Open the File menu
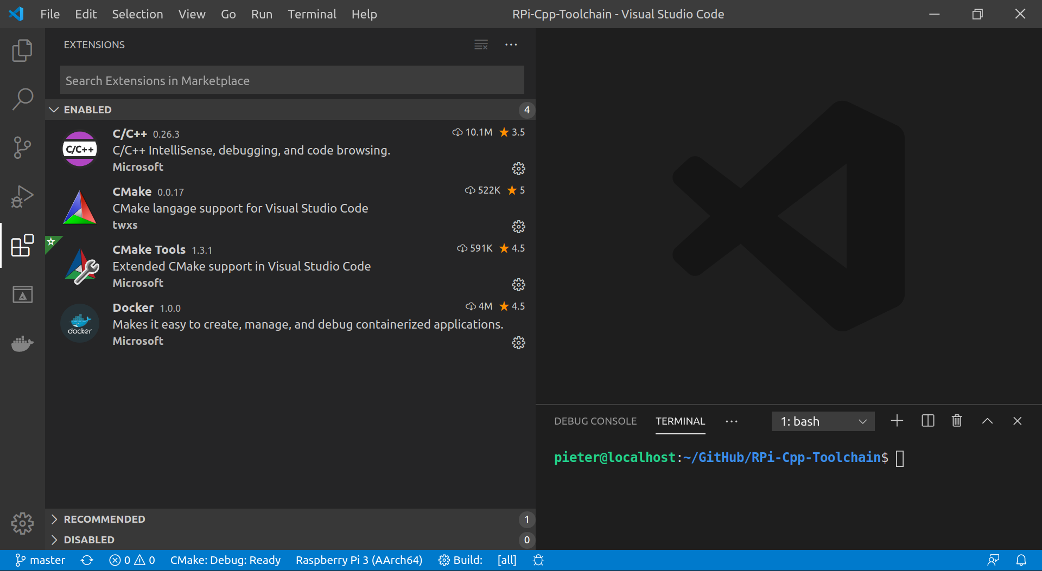The width and height of the screenshot is (1042, 571). point(50,14)
